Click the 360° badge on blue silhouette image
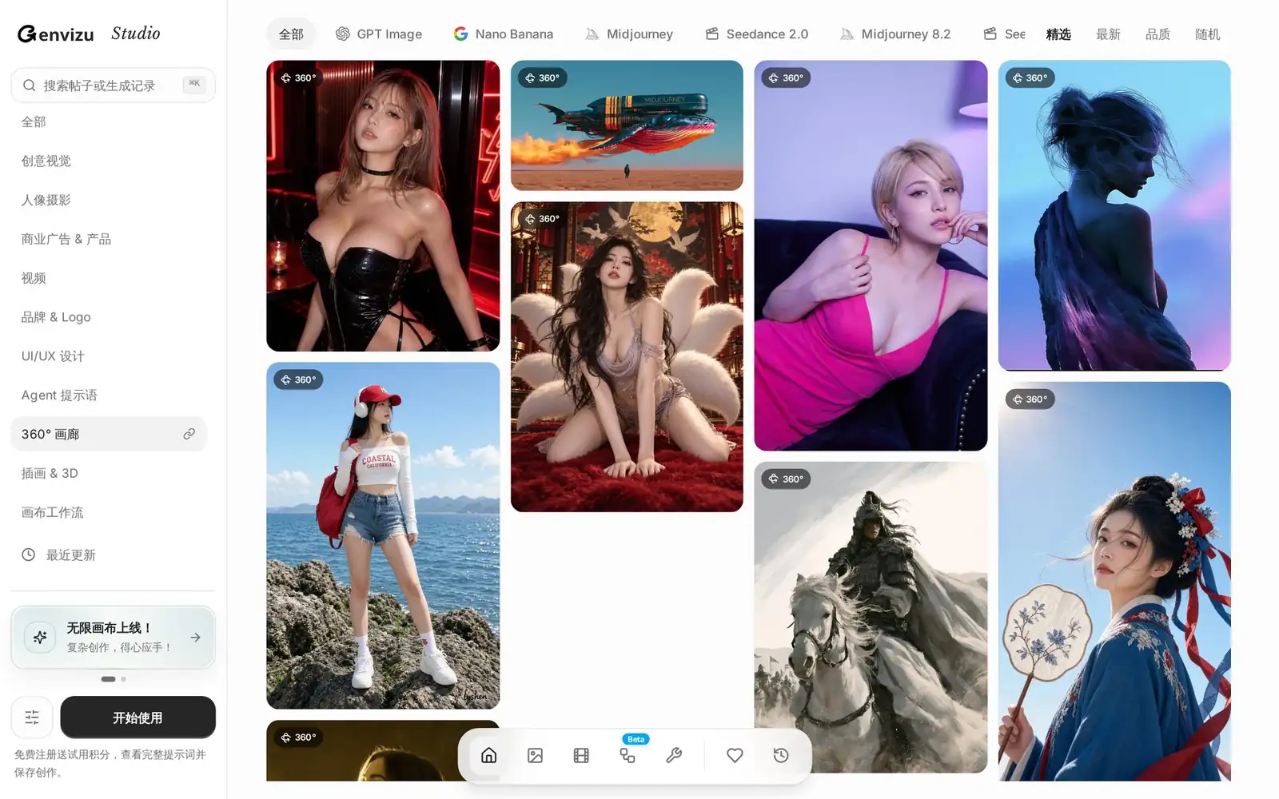1279x799 pixels. click(1030, 78)
